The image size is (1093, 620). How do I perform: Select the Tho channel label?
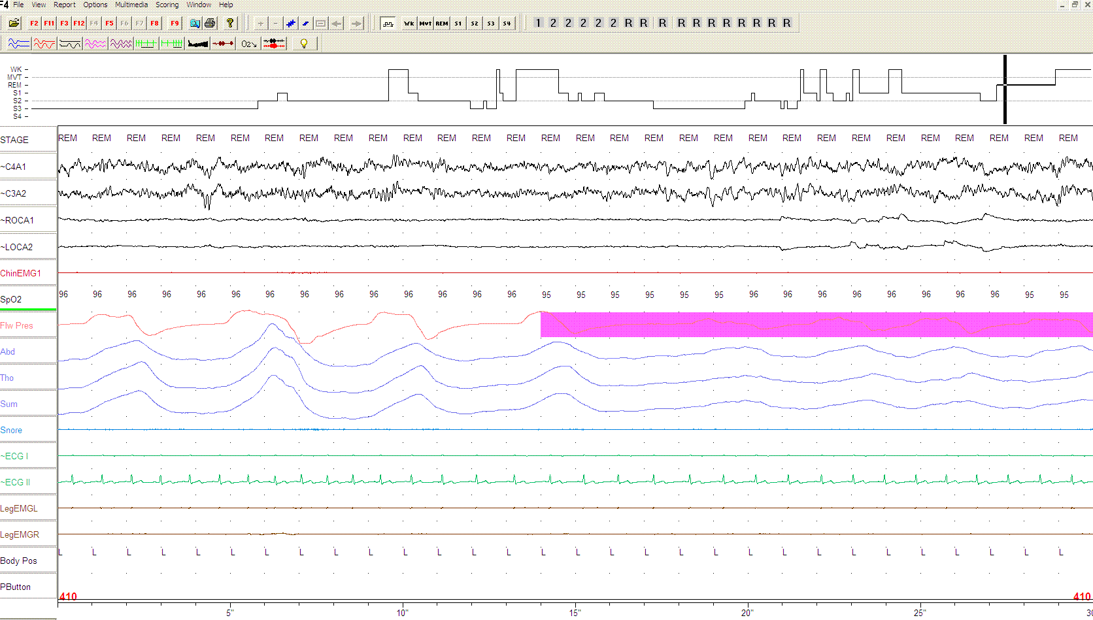click(x=28, y=378)
